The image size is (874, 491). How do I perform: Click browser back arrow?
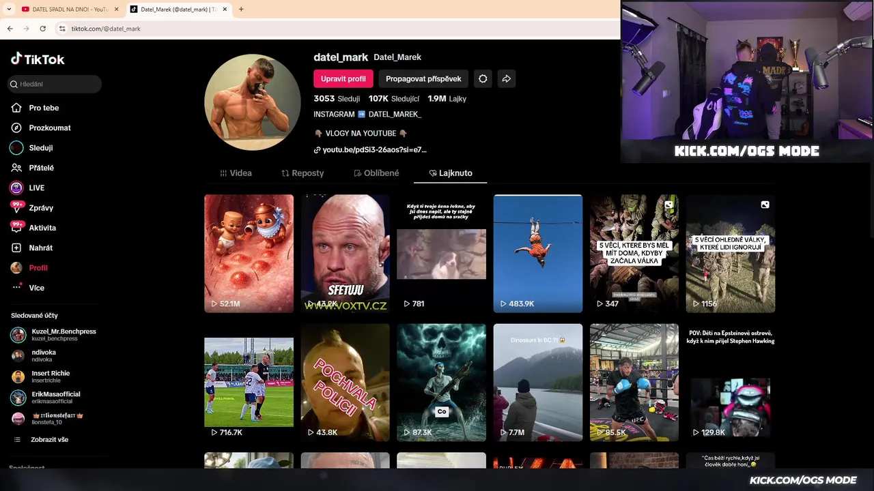tap(10, 29)
